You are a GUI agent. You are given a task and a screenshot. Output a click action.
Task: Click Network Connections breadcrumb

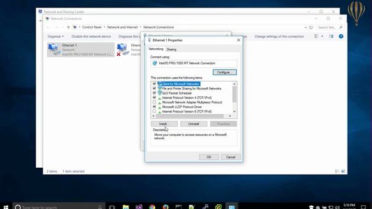159,27
